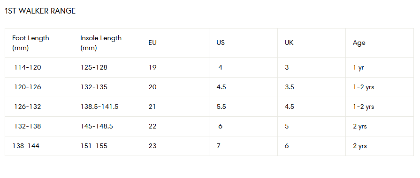
Task: Click EU size 21 cell
Action: (175, 107)
